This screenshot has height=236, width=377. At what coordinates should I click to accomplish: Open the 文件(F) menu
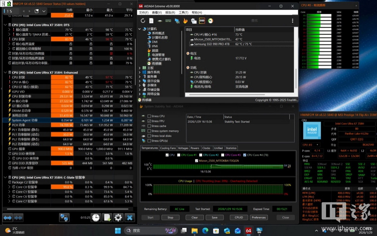pos(144,13)
